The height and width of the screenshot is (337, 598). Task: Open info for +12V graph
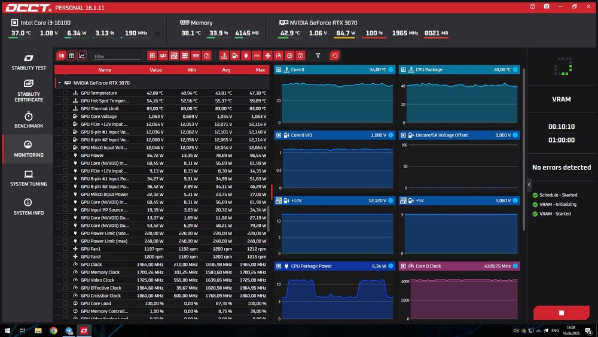click(x=390, y=201)
